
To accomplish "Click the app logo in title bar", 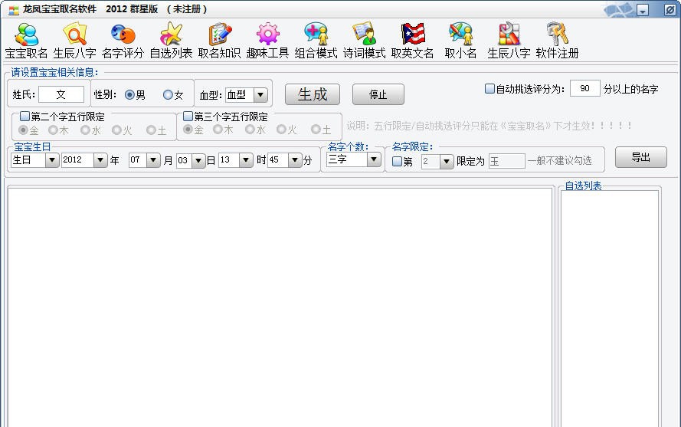I will pos(14,9).
